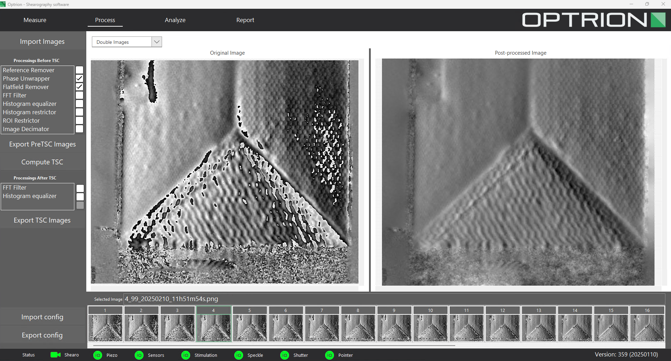Select Phase Unwrapper list item
The height and width of the screenshot is (361, 671).
tap(38, 79)
